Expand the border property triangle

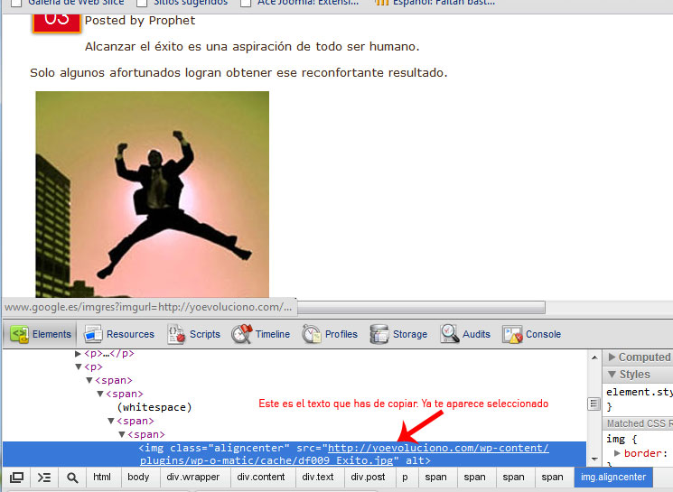[x=617, y=453]
